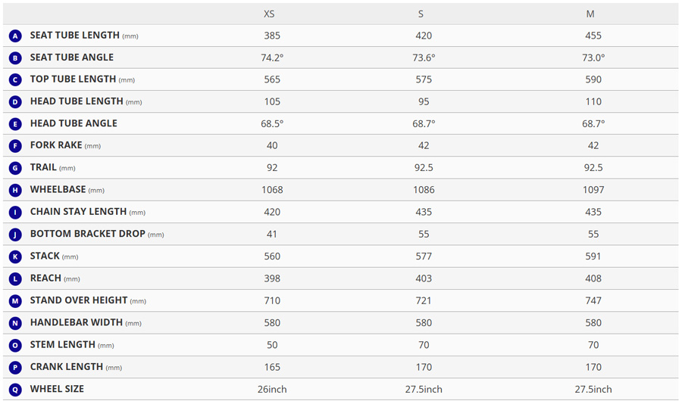682x401 pixels.
Task: Click the Q icon for Wheel Size
Action: 15,389
